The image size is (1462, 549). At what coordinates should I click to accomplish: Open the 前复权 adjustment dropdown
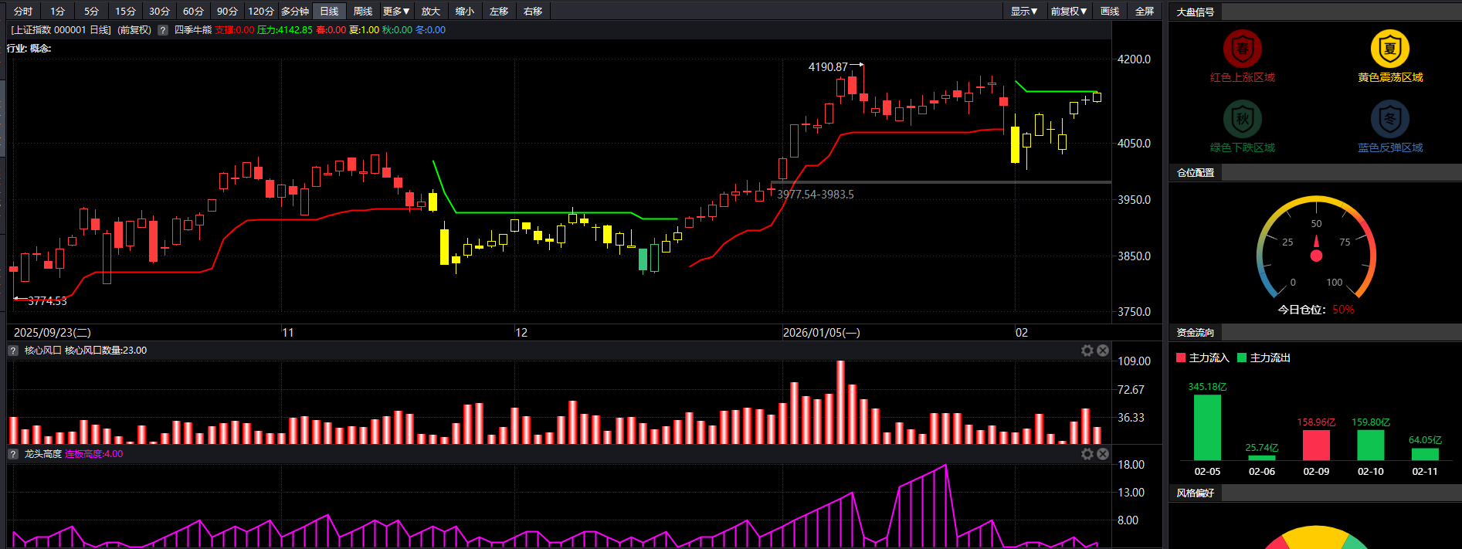coord(1068,11)
